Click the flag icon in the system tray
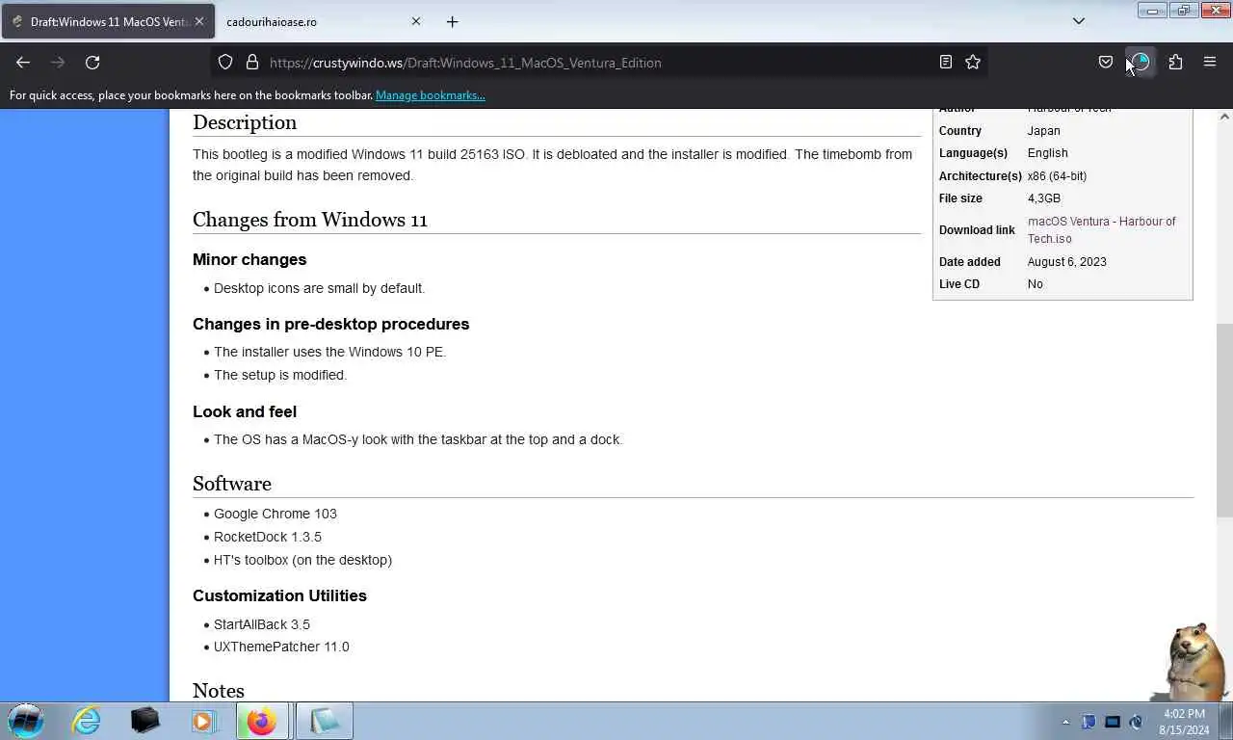Viewport: 1233px width, 740px height. (1089, 722)
